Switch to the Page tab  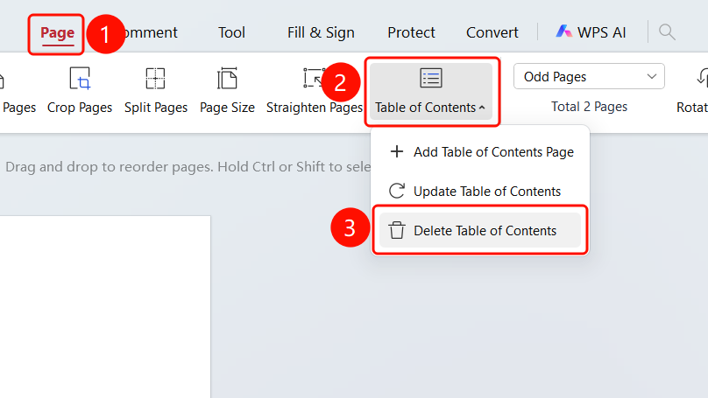pos(57,33)
